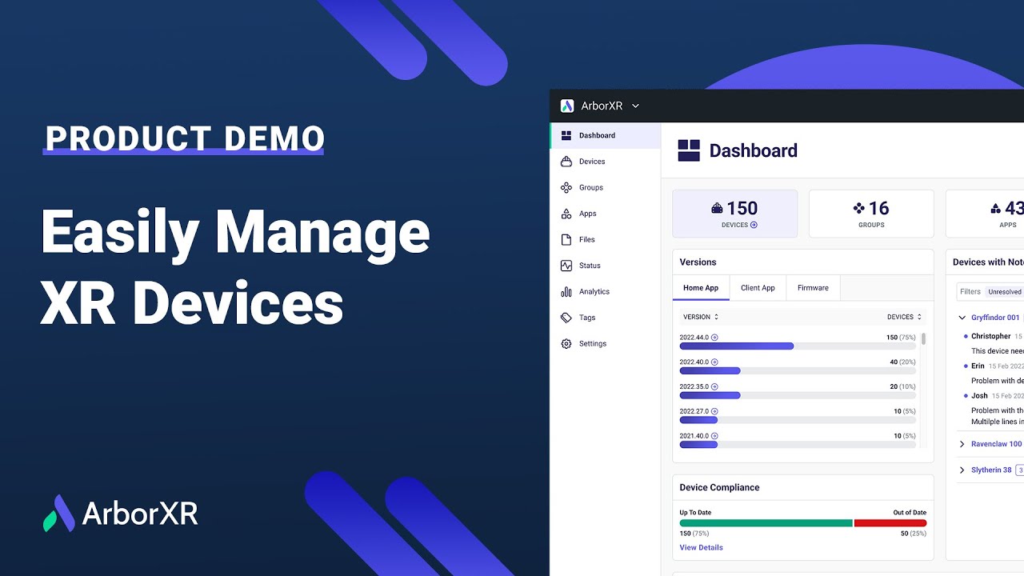The height and width of the screenshot is (576, 1024).
Task: Collapse the Gryffindor 001 notes group
Action: click(962, 318)
